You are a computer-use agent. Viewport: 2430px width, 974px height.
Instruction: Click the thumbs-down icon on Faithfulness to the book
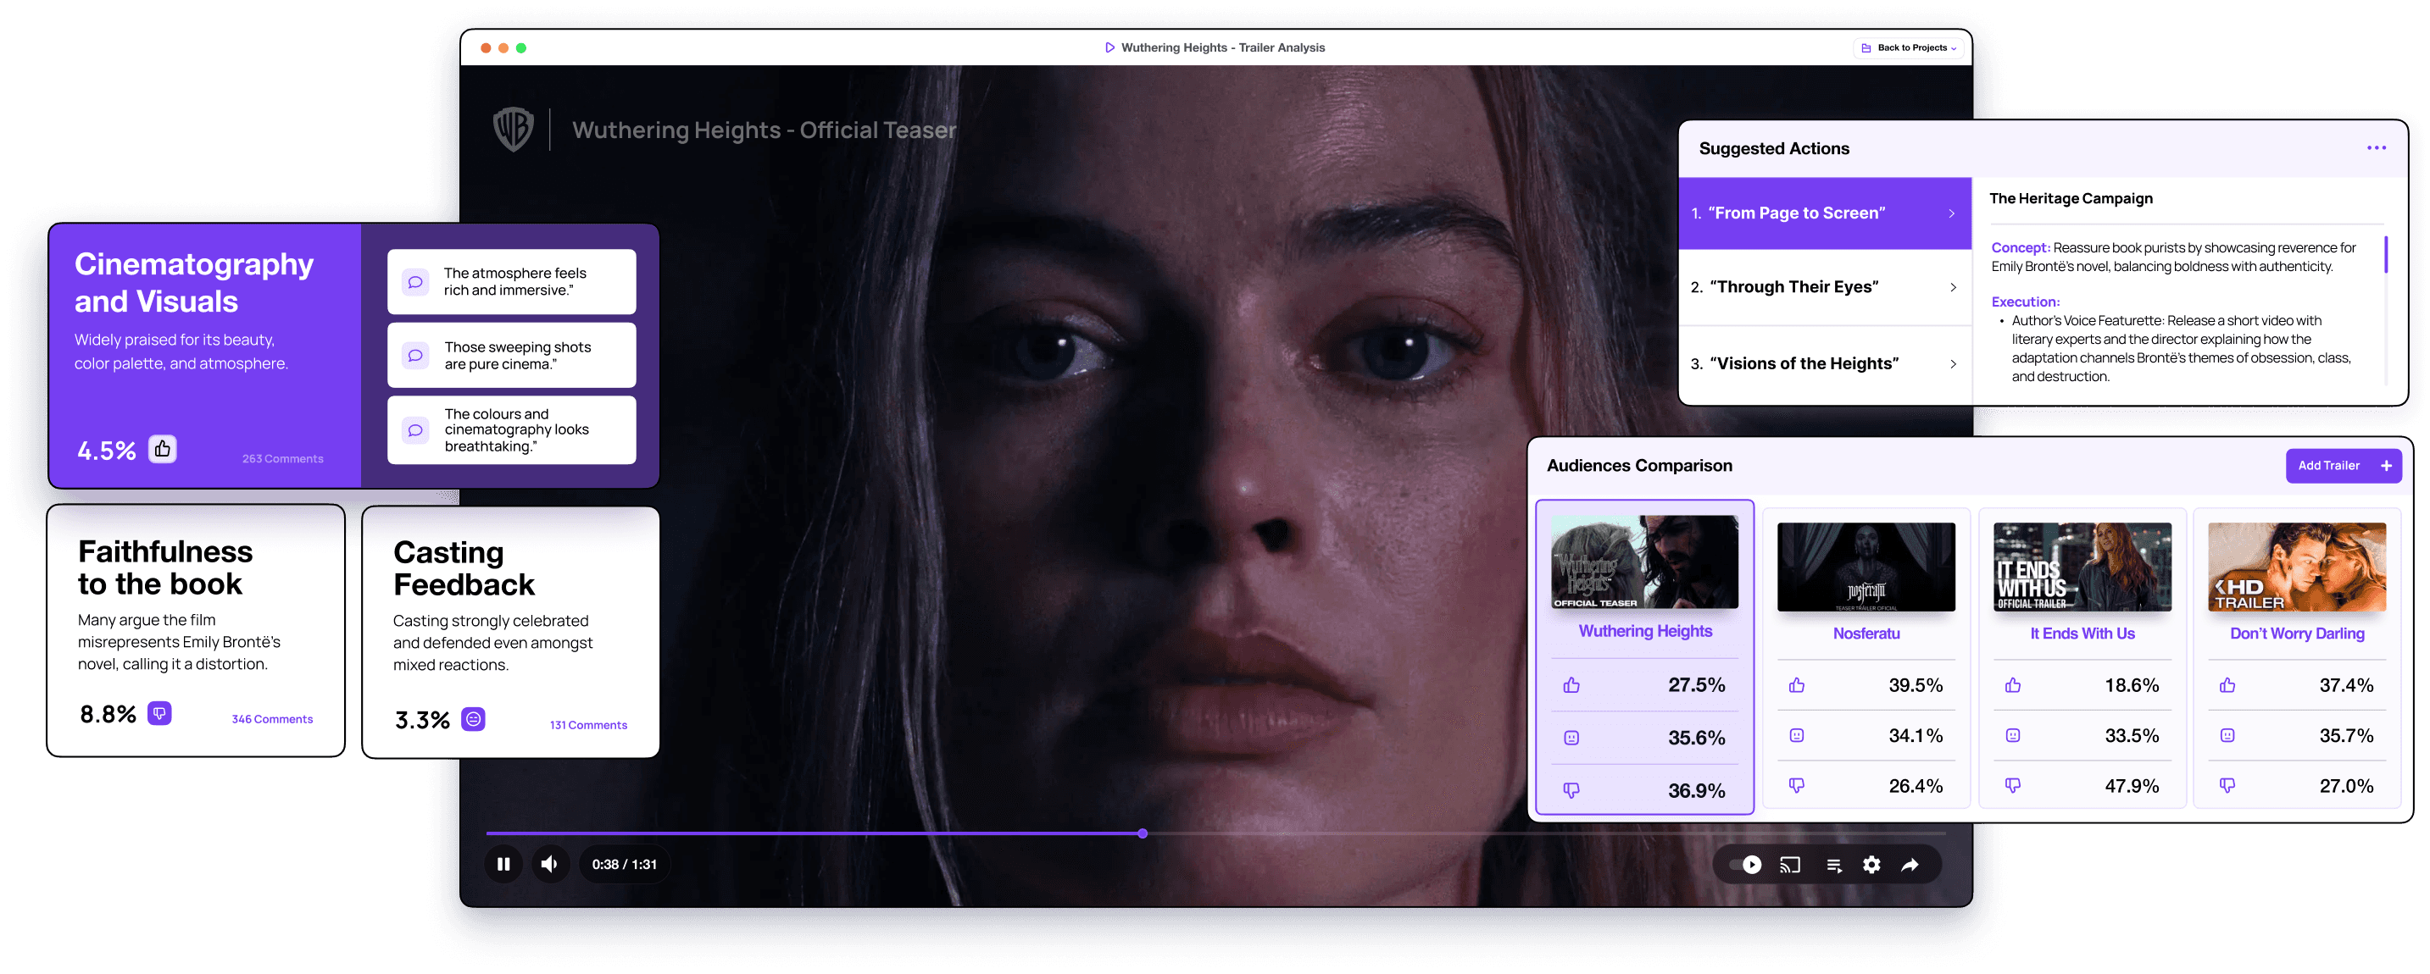click(158, 714)
